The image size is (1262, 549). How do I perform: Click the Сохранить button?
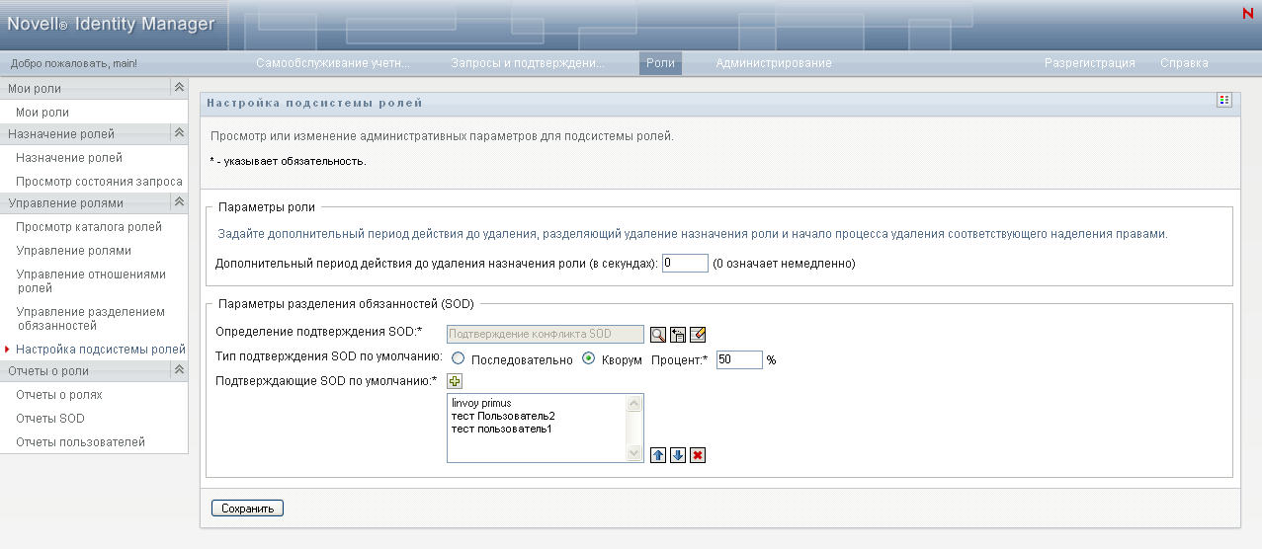(x=247, y=509)
